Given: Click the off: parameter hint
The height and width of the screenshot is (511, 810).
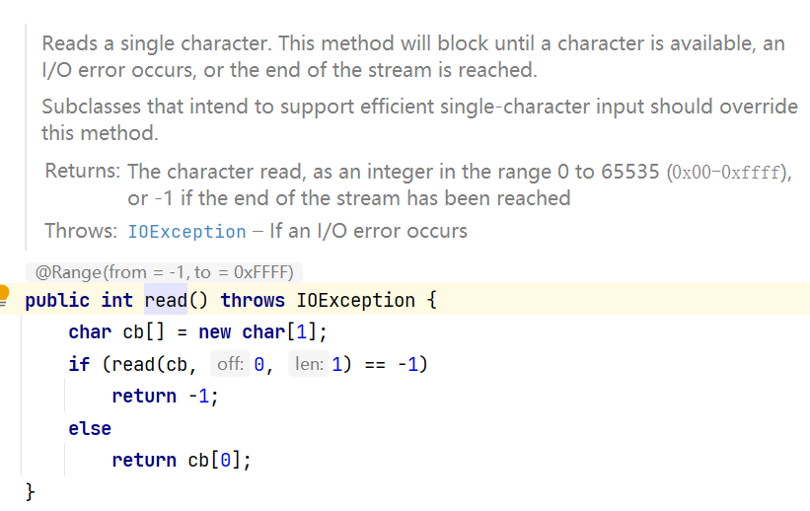Looking at the screenshot, I should [x=230, y=364].
